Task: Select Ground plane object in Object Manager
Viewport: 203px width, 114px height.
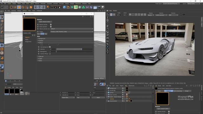Action: coord(113,101)
